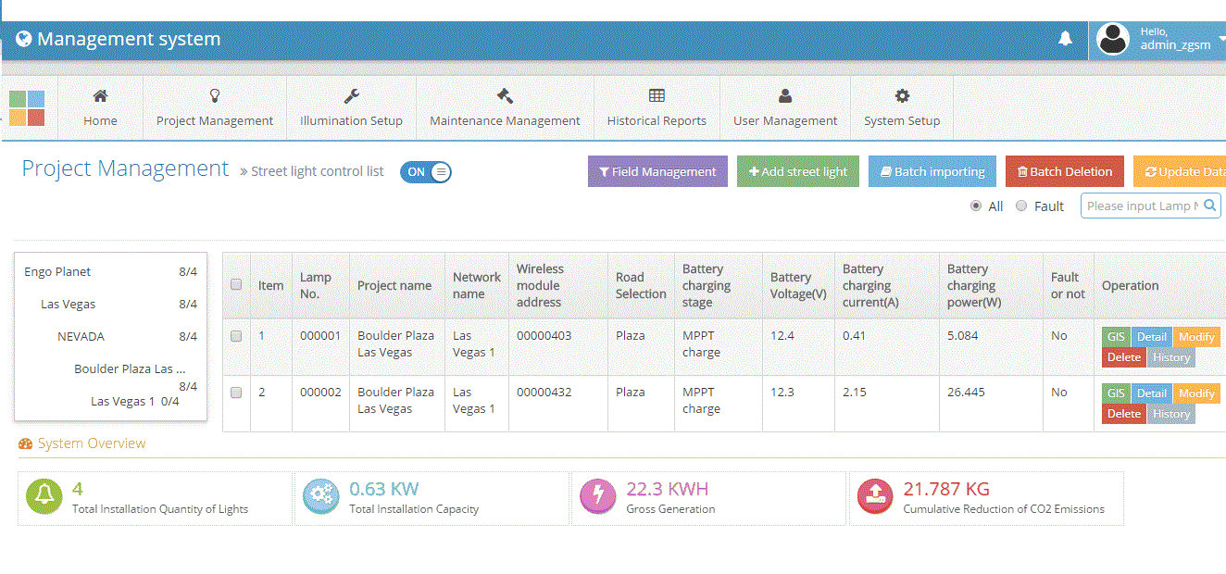Open the user avatar icon menu
Viewport: 1226px width, 574px height.
(x=1112, y=39)
